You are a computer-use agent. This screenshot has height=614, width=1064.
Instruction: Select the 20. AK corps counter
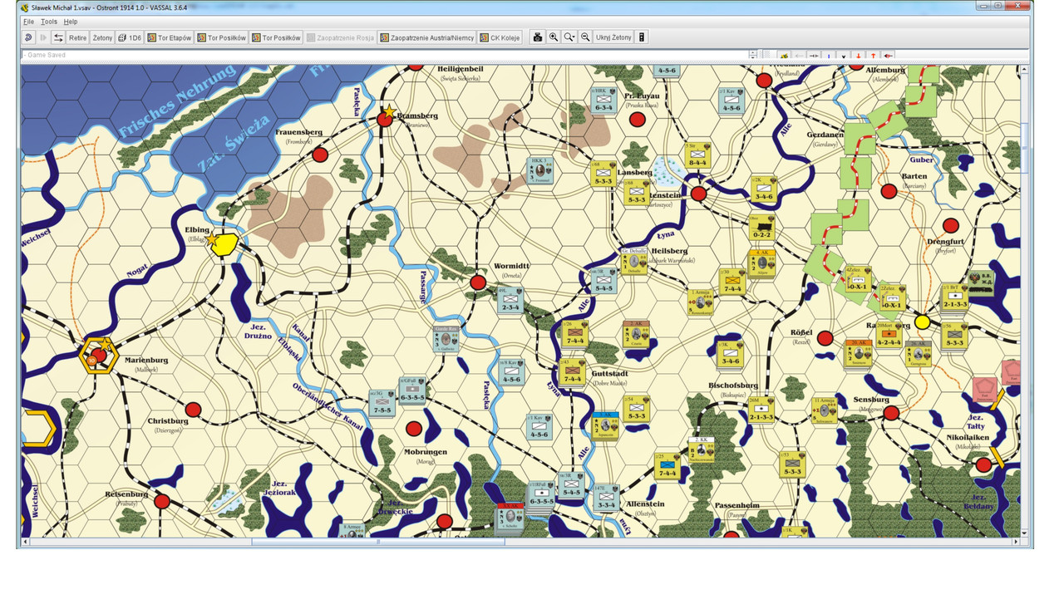[858, 353]
